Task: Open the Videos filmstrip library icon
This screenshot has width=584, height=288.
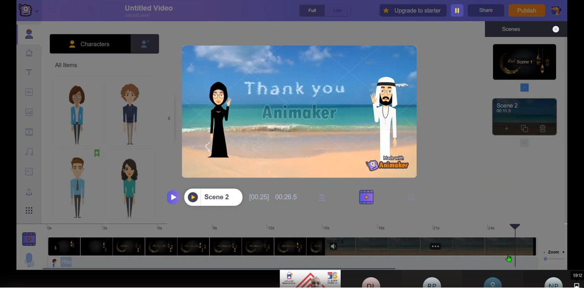Action: point(29,132)
